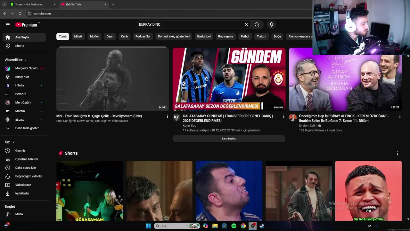Open İndirilenler downloads page
The height and width of the screenshot is (231, 410).
[24, 193]
